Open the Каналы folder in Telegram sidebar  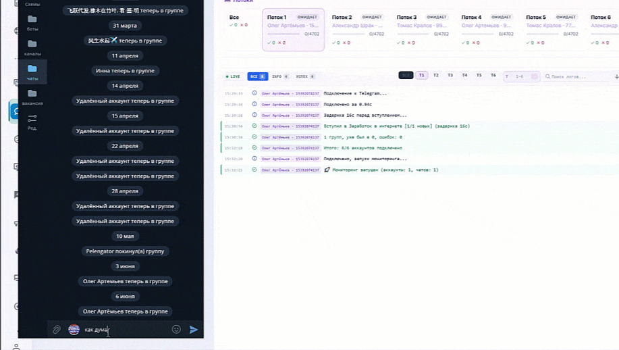click(x=32, y=47)
